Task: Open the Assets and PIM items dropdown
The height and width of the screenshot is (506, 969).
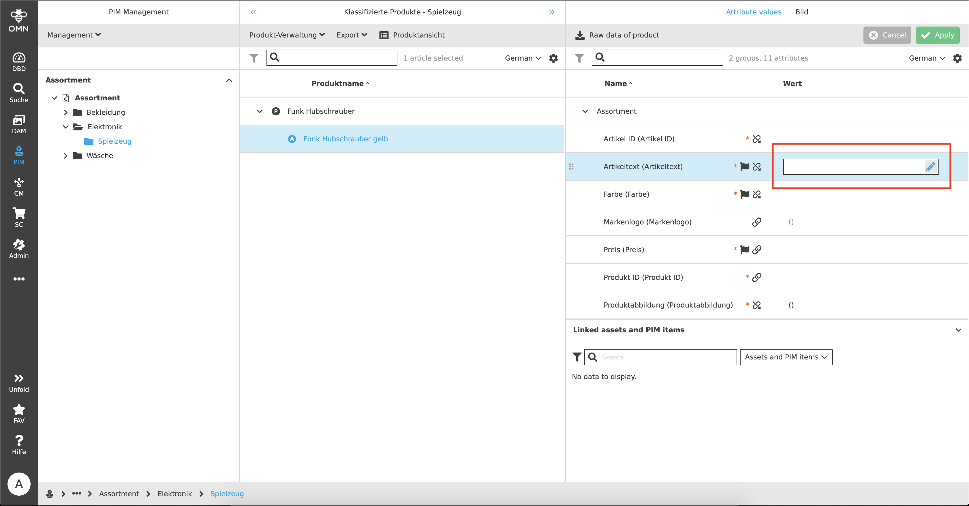Action: pyautogui.click(x=786, y=357)
